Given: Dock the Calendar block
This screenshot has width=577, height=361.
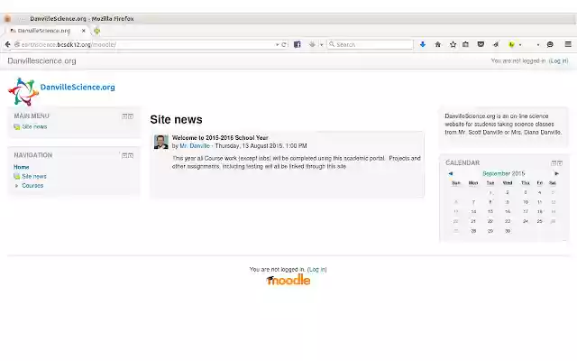Looking at the screenshot, I should (560, 163).
